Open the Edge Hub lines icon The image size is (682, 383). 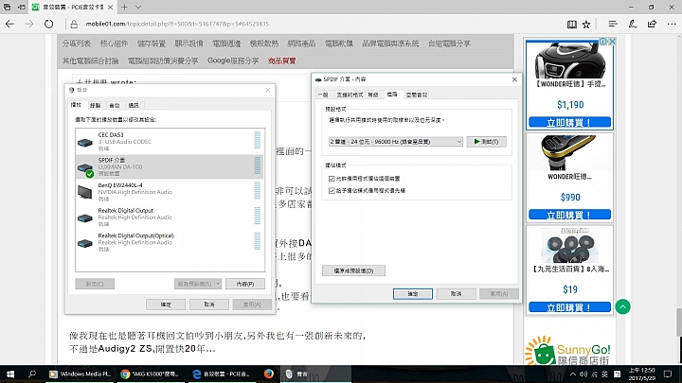pos(613,24)
